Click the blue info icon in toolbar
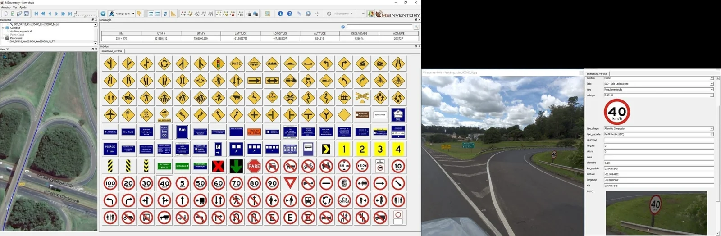 pos(280,14)
